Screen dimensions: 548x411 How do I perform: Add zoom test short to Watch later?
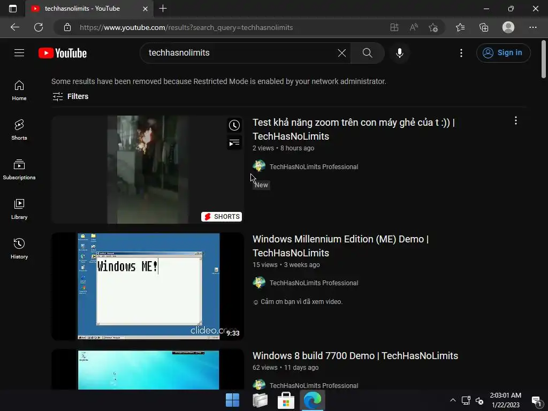click(234, 125)
